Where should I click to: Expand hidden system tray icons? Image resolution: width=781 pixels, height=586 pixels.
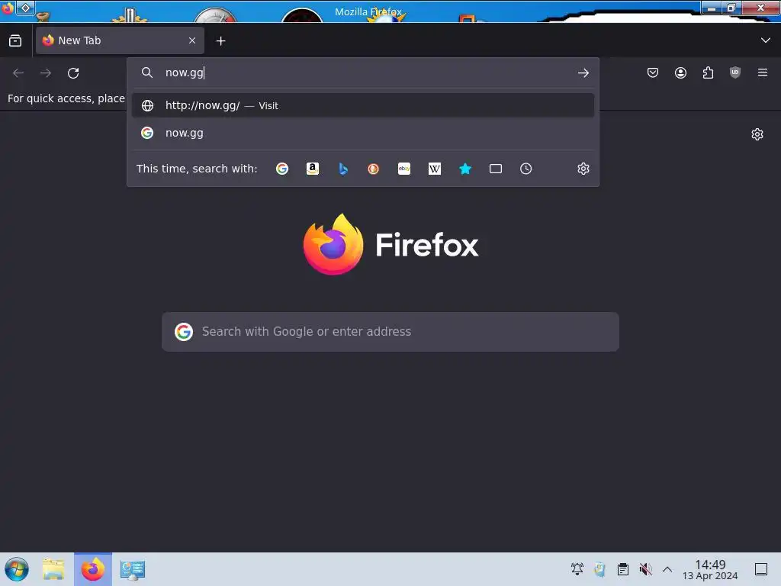click(x=667, y=569)
